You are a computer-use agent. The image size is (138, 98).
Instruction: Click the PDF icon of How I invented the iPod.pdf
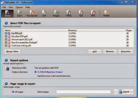pyautogui.click(x=9, y=43)
